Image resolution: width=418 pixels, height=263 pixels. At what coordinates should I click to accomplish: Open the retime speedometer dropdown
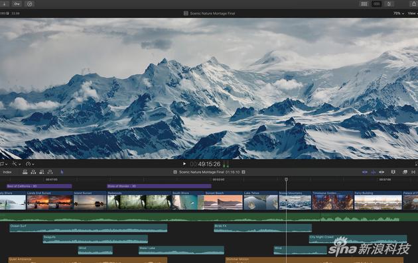pyautogui.click(x=30, y=164)
